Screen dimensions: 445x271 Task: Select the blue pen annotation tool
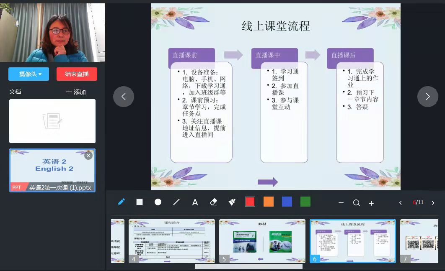click(x=121, y=202)
